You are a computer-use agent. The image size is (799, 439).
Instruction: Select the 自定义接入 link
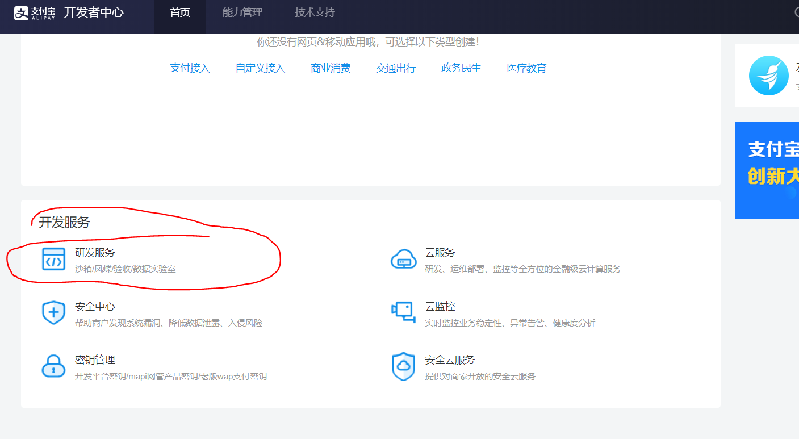pyautogui.click(x=260, y=68)
